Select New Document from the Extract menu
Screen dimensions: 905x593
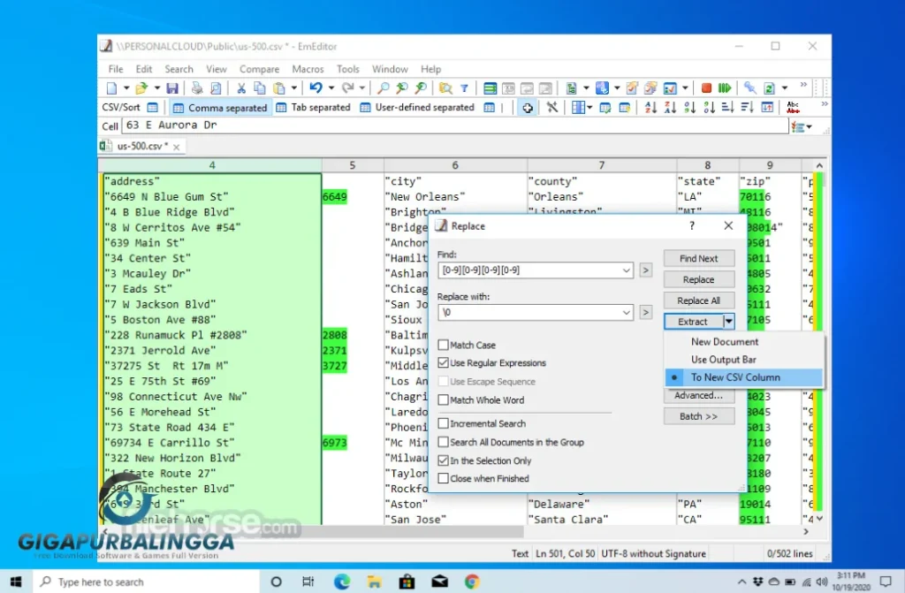[x=723, y=341]
